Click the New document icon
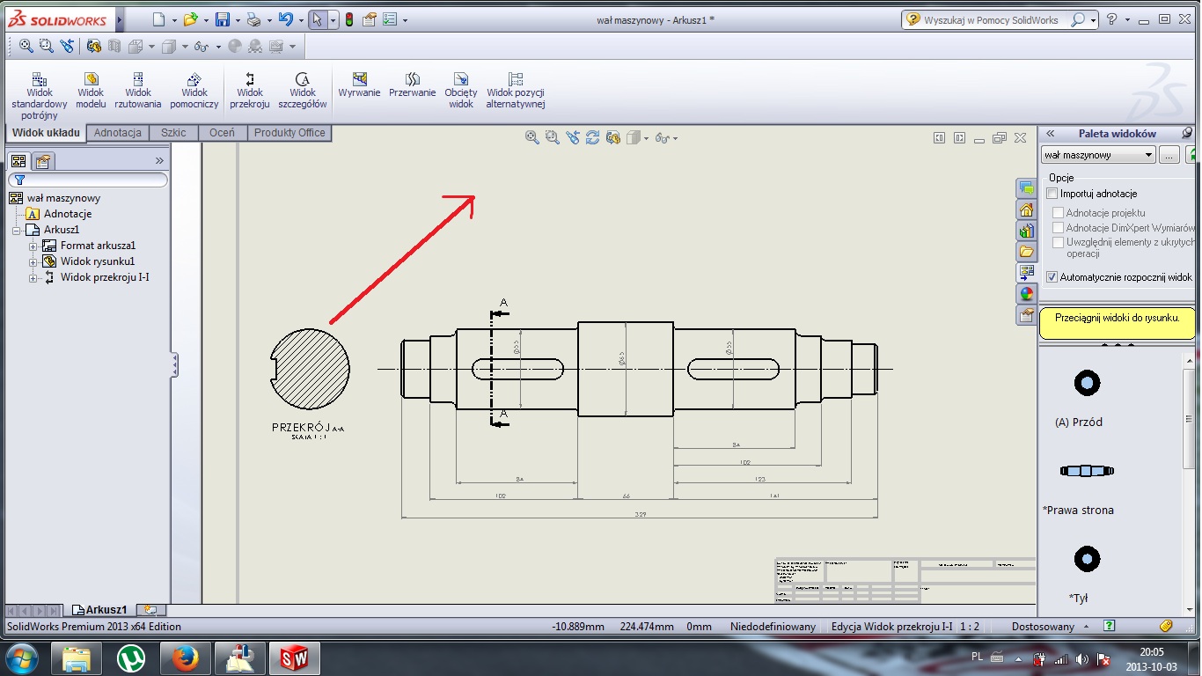The width and height of the screenshot is (1202, 676). pyautogui.click(x=158, y=19)
